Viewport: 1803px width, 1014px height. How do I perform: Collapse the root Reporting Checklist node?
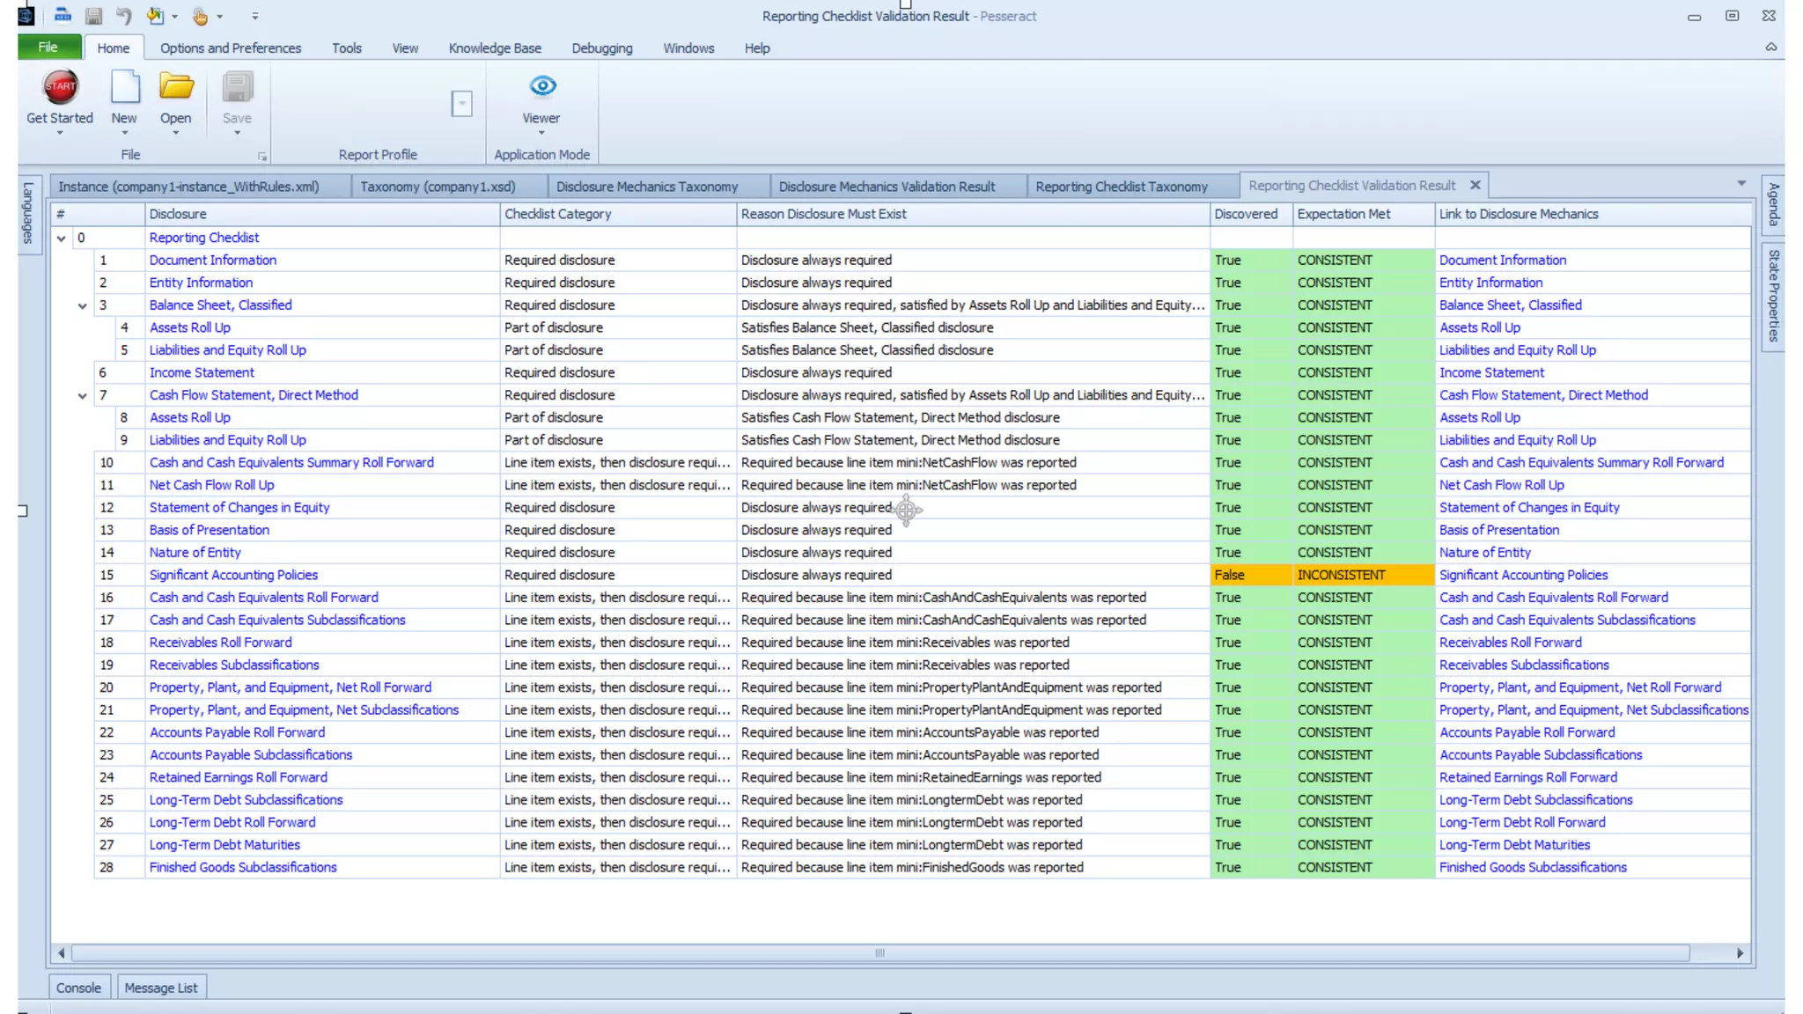[62, 239]
